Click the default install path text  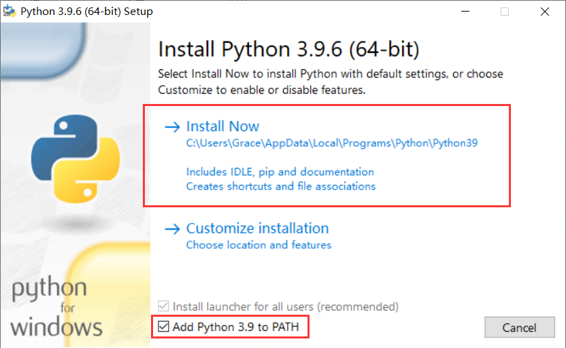click(x=332, y=143)
